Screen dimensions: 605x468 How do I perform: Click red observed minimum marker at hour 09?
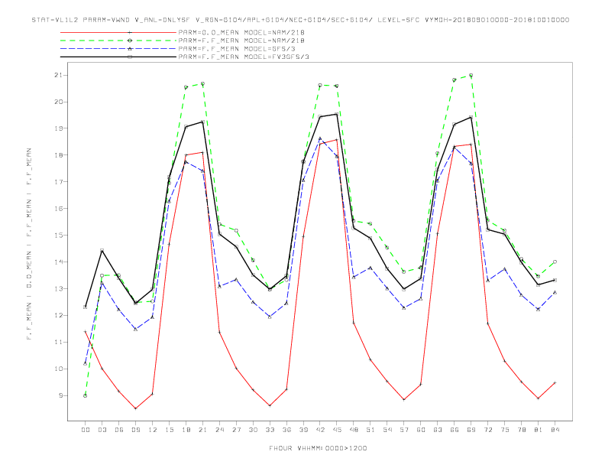click(135, 408)
